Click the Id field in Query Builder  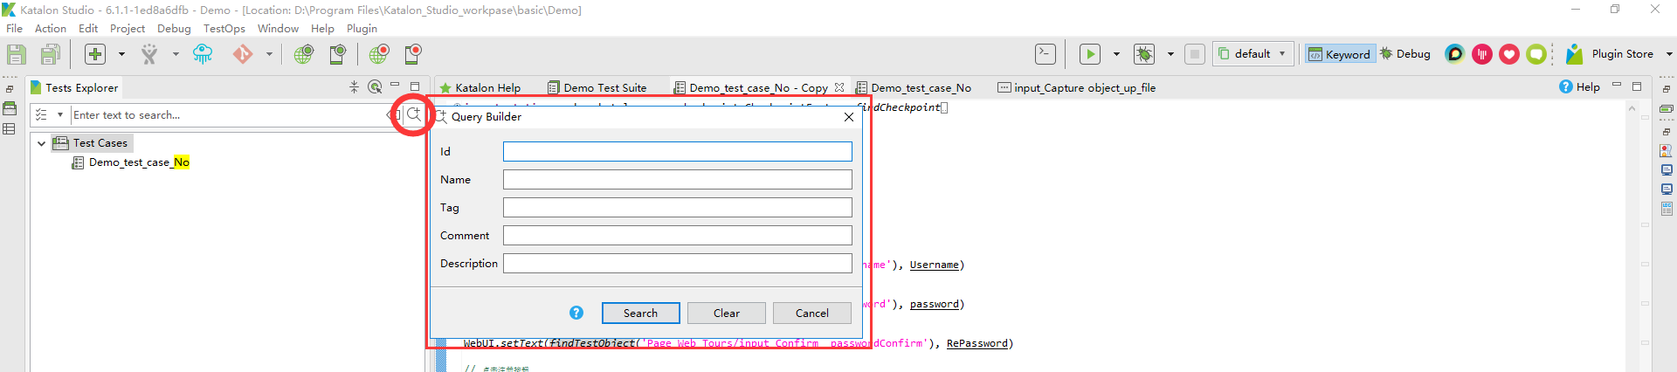coord(677,152)
